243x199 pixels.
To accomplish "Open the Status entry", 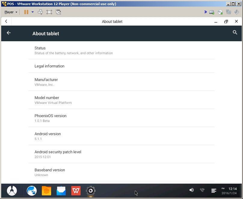I will click(121, 50).
